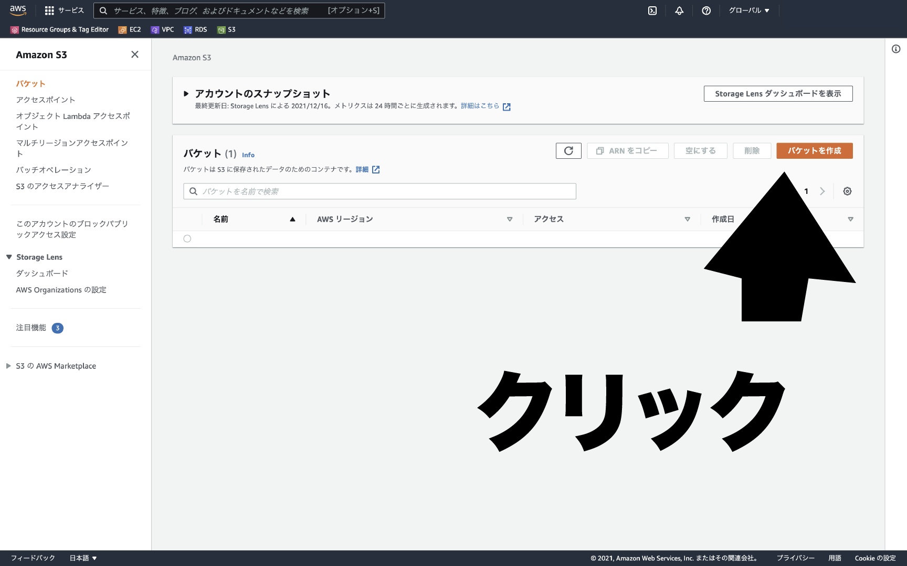
Task: Select バケット in the sidebar
Action: [30, 84]
